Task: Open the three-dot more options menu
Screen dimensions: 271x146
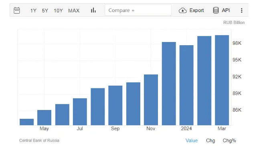Action: pyautogui.click(x=242, y=10)
